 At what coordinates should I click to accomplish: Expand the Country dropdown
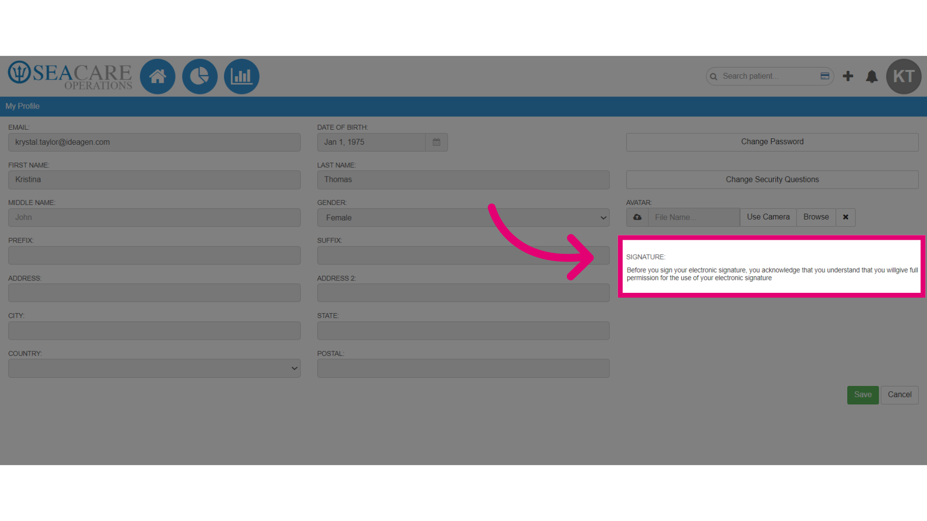tap(154, 368)
